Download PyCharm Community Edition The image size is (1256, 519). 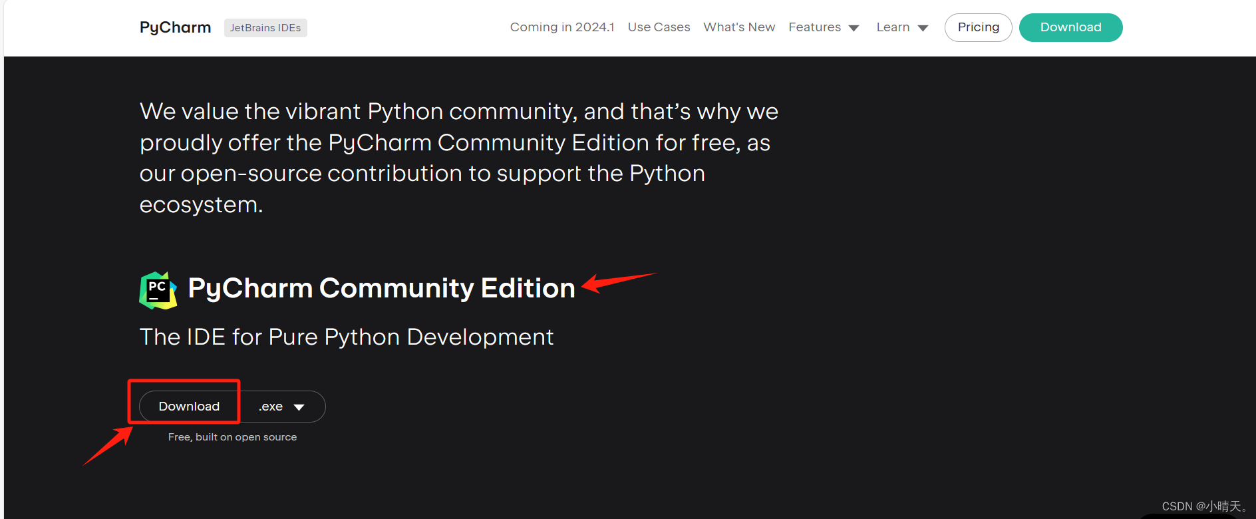tap(189, 407)
